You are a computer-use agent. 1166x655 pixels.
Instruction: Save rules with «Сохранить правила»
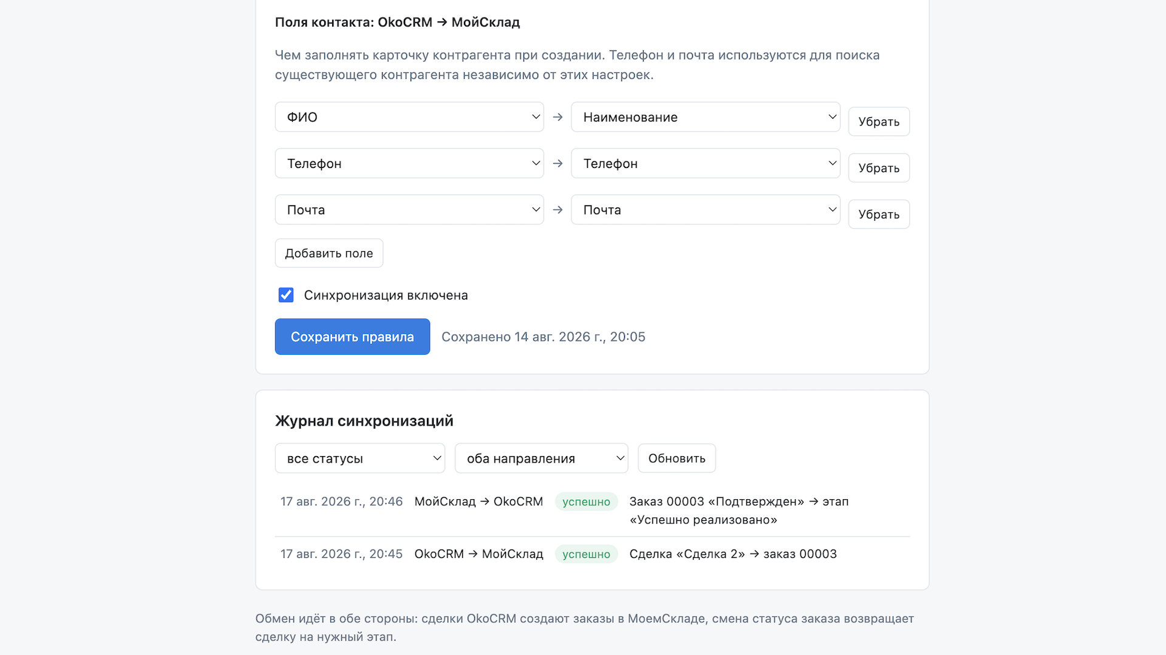352,337
